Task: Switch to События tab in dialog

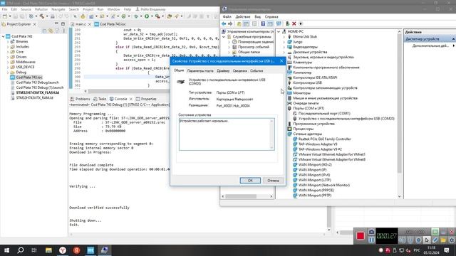Action: coord(256,71)
